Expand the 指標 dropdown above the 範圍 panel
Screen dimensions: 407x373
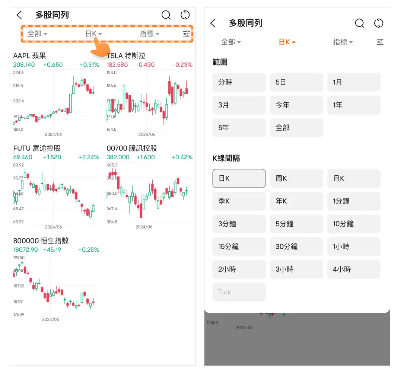pos(343,42)
